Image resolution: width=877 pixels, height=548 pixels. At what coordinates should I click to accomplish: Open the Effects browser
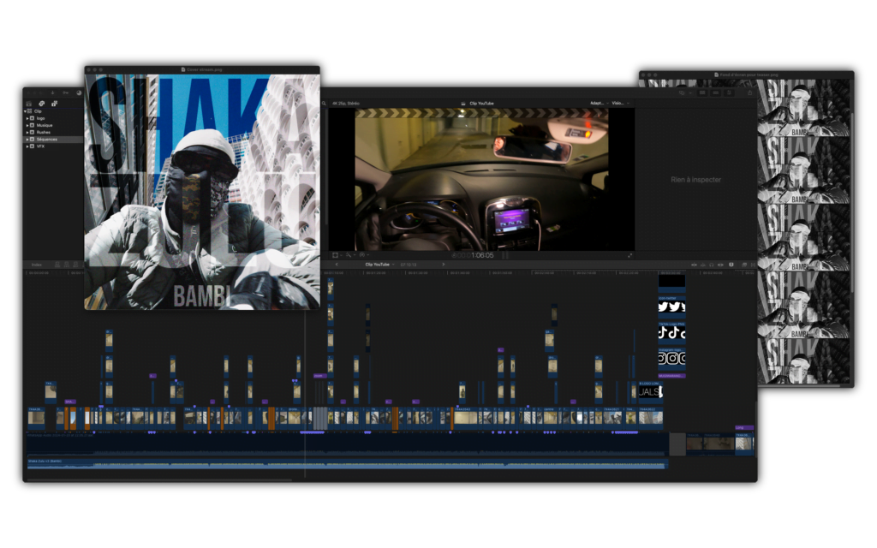pos(744,265)
